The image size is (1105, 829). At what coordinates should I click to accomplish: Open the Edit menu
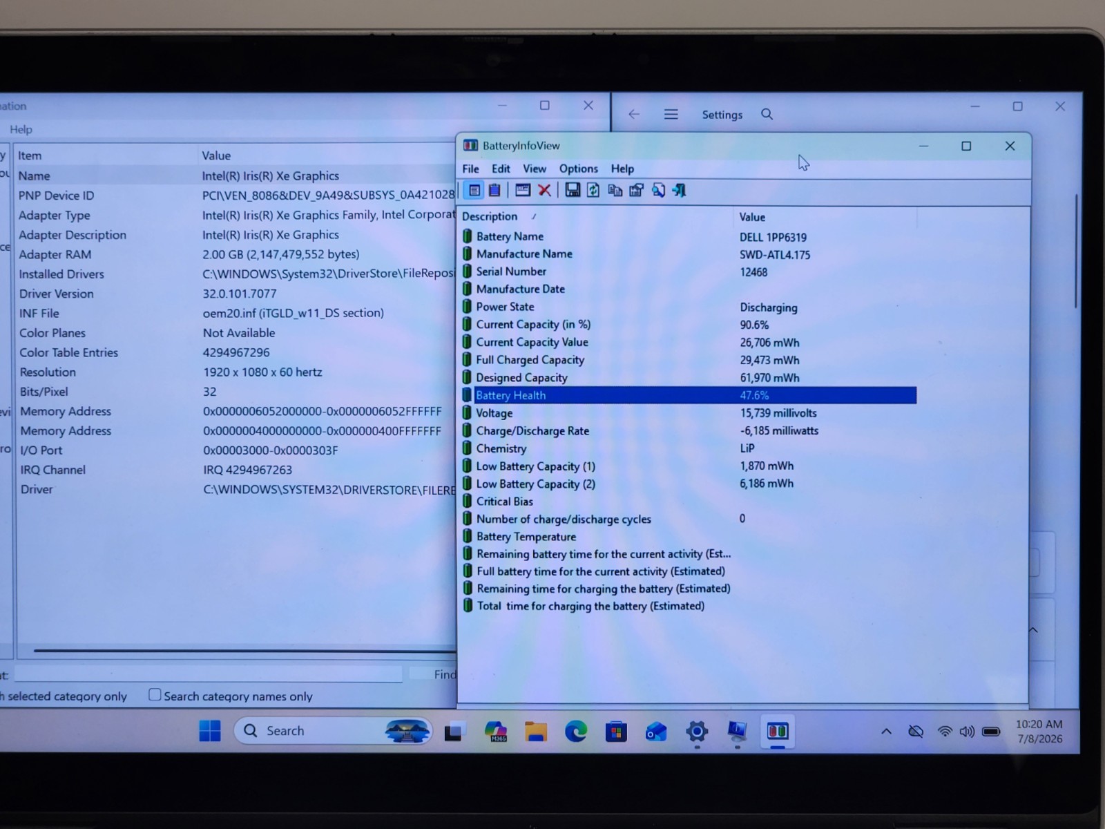tap(501, 169)
